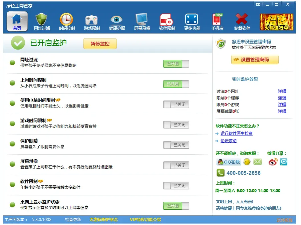Viewport: 301px width, 225px height.
Task: Open the 软件限制 icon
Action: tap(167, 20)
